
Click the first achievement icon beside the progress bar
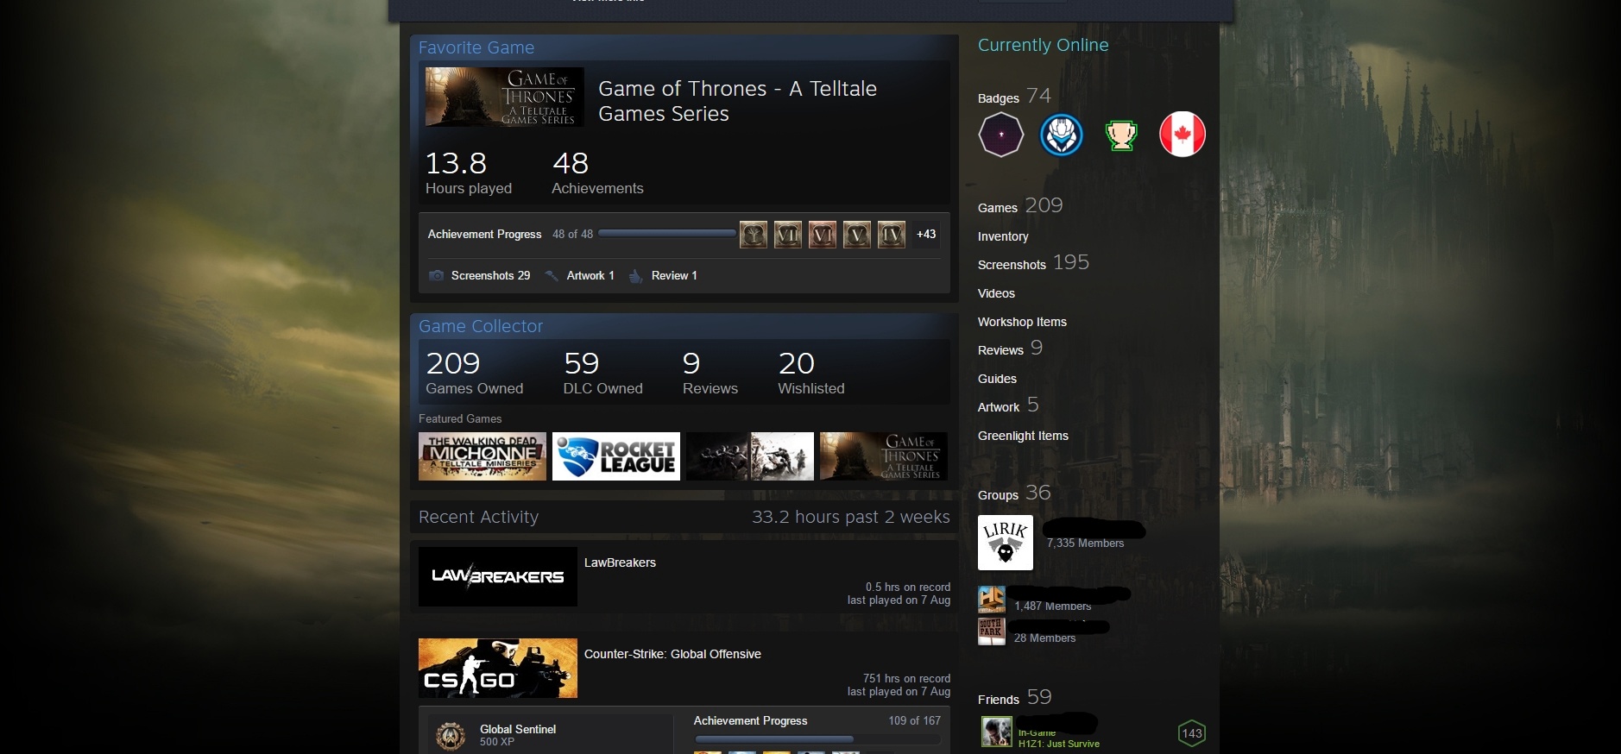click(754, 235)
